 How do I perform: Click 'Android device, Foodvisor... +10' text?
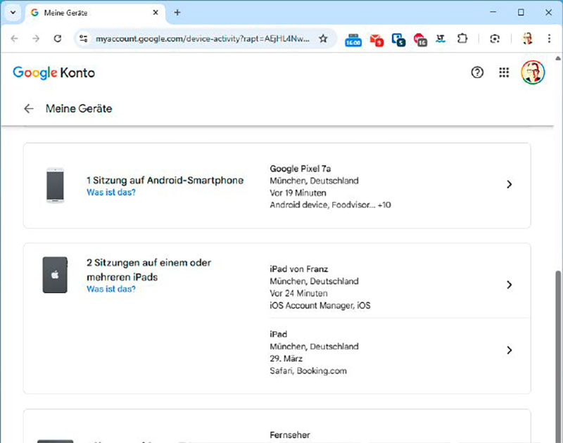pyautogui.click(x=330, y=205)
